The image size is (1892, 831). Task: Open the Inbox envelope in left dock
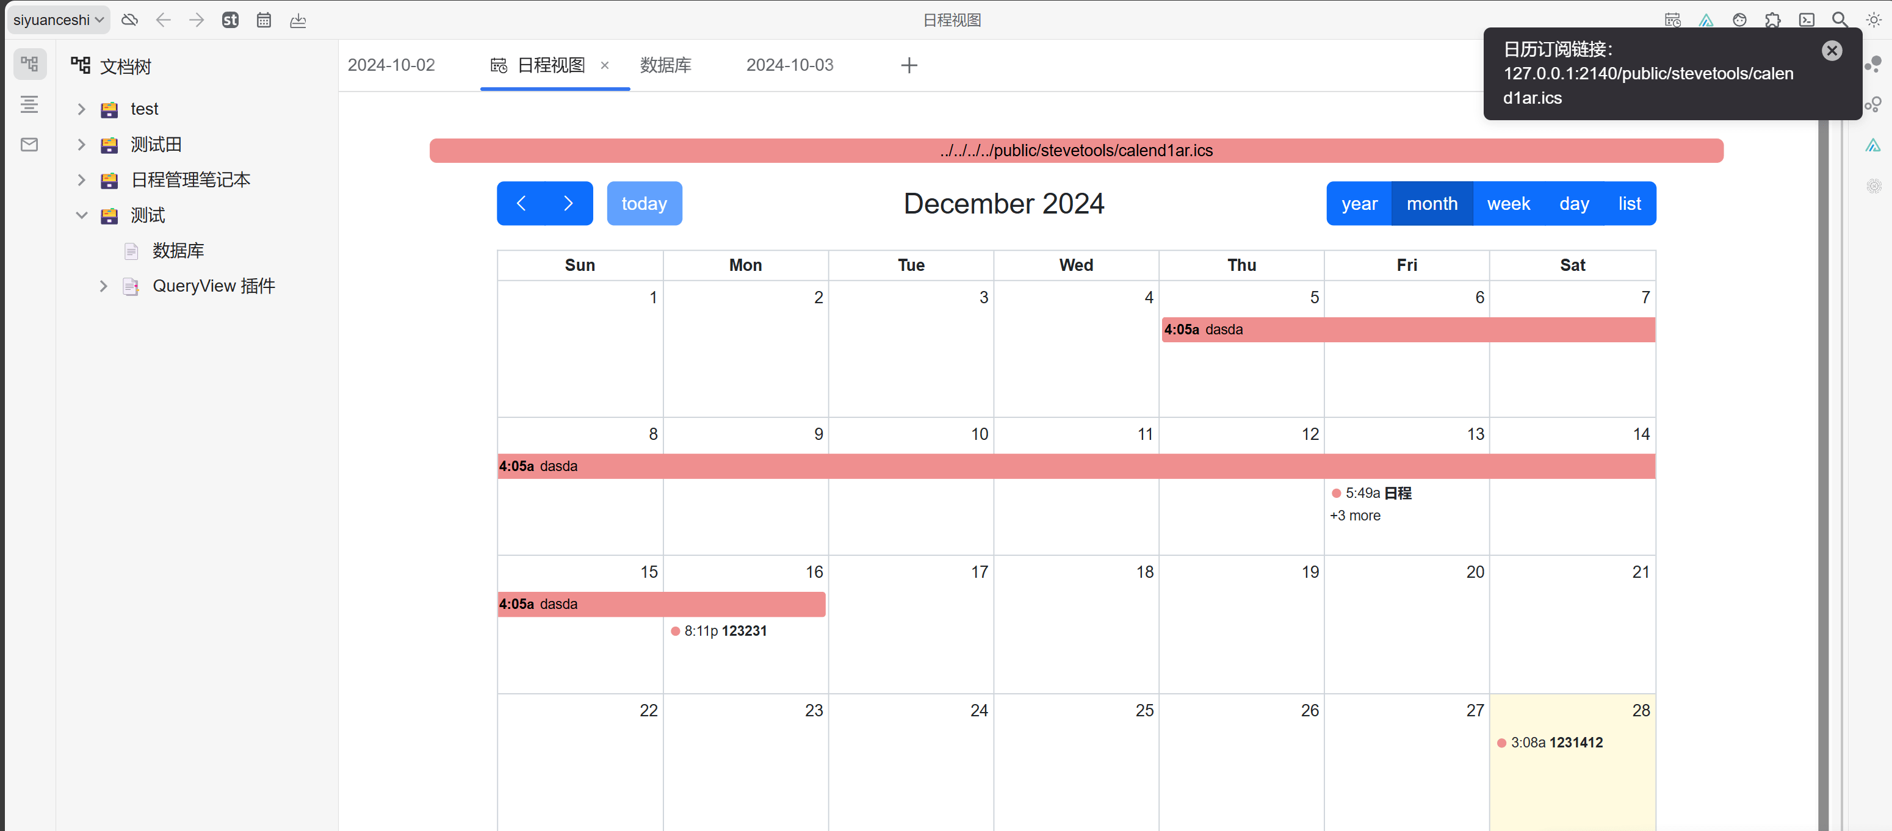pyautogui.click(x=29, y=145)
